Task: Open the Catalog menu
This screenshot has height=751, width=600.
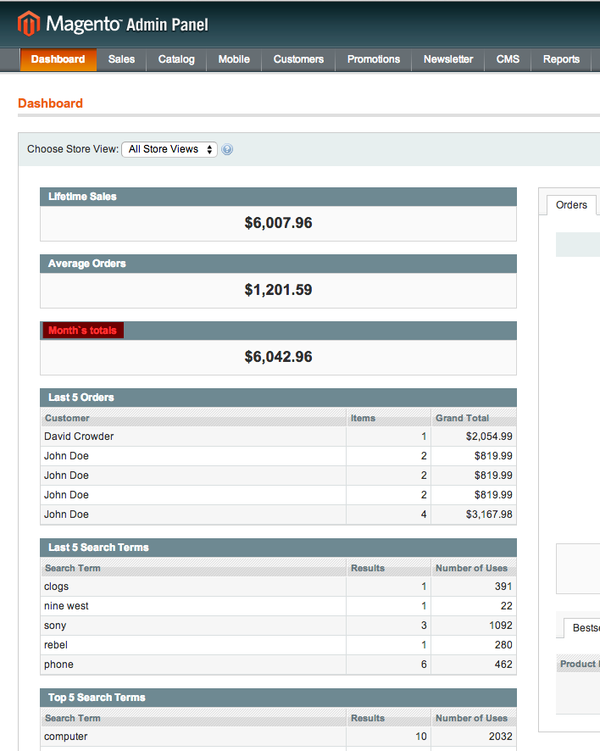Action: [x=176, y=59]
